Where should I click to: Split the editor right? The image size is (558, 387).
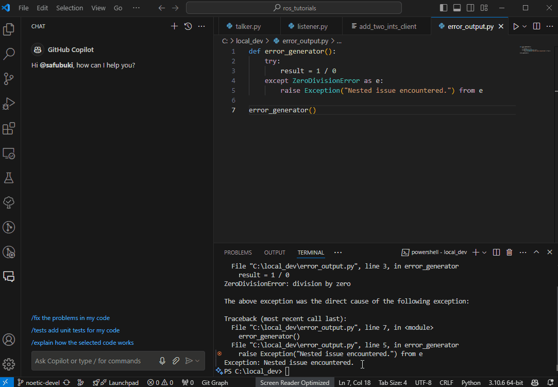pos(537,26)
